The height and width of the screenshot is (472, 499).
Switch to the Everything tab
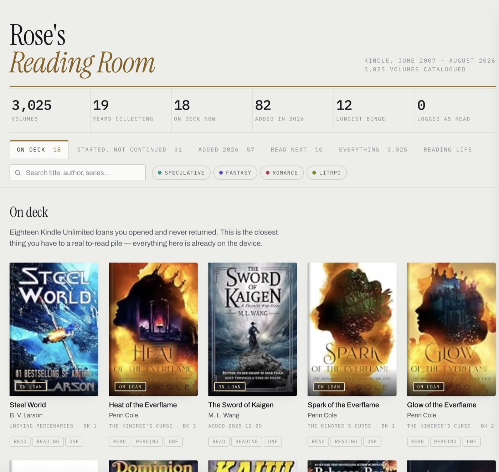click(x=373, y=150)
